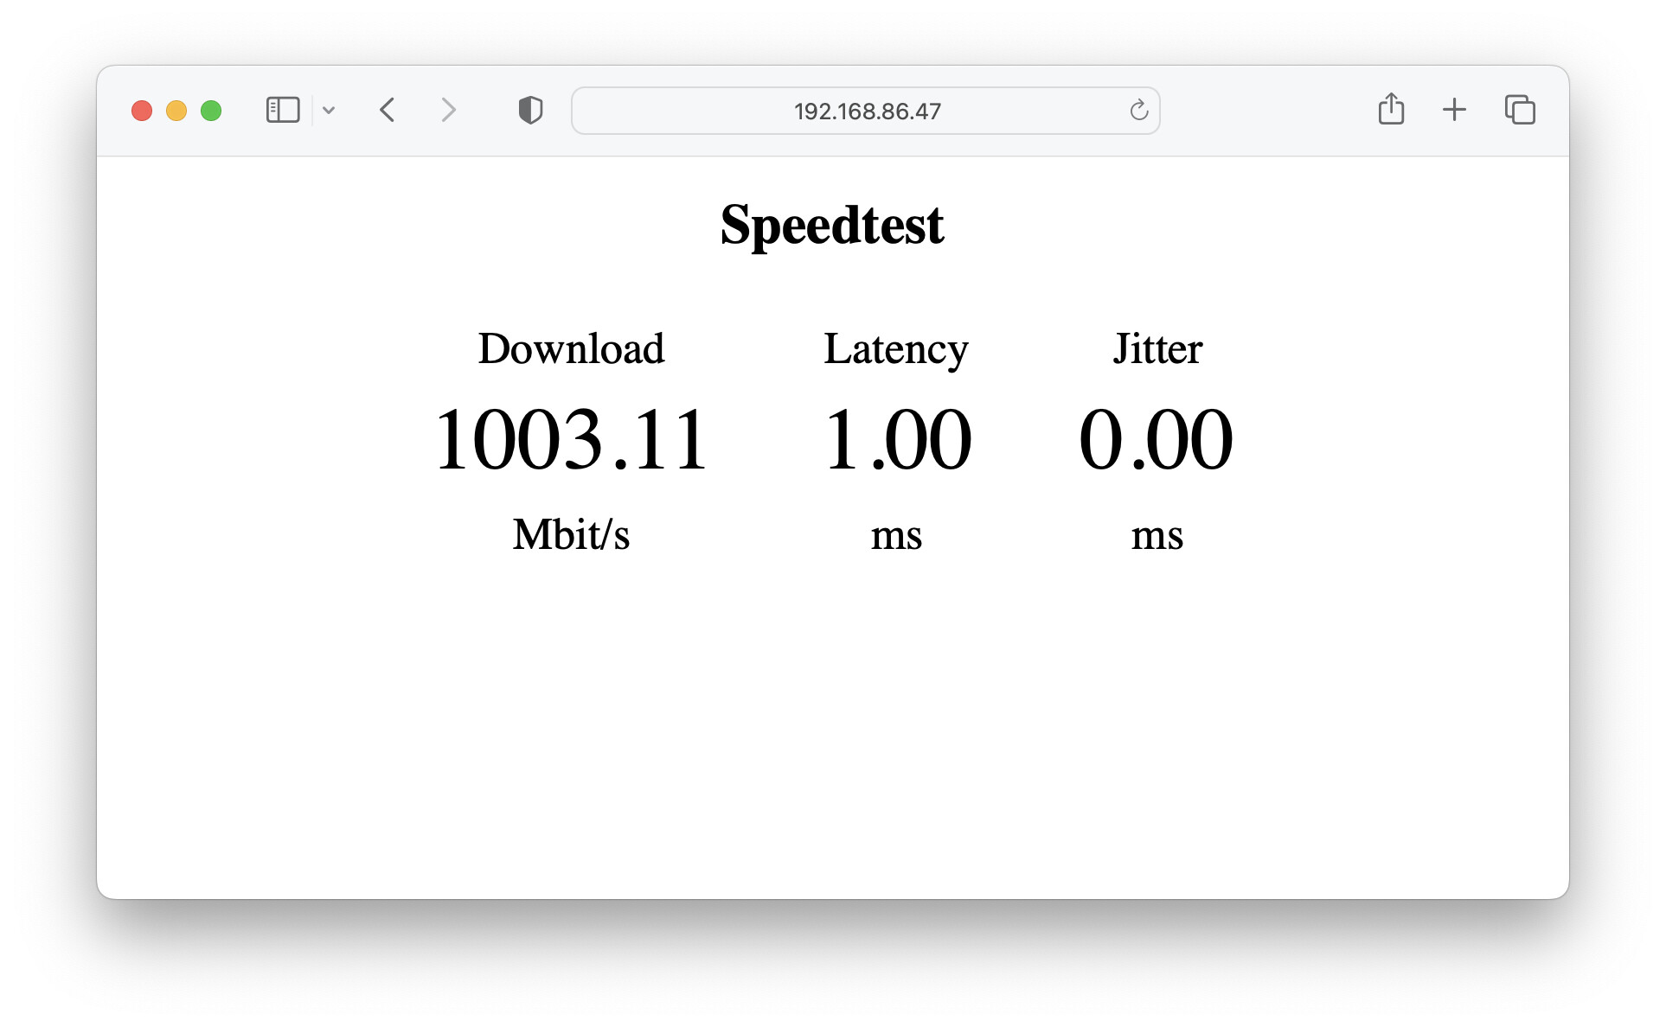Image resolution: width=1666 pixels, height=1027 pixels.
Task: Open the Share menu icon
Action: 1391,110
